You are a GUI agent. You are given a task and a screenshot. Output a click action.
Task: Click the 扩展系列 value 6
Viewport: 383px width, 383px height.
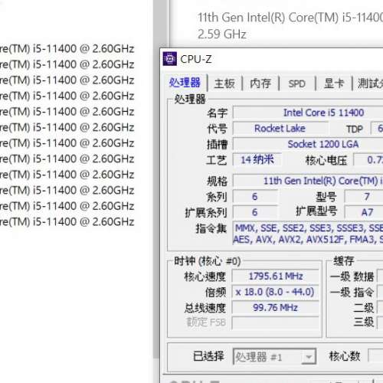255,212
